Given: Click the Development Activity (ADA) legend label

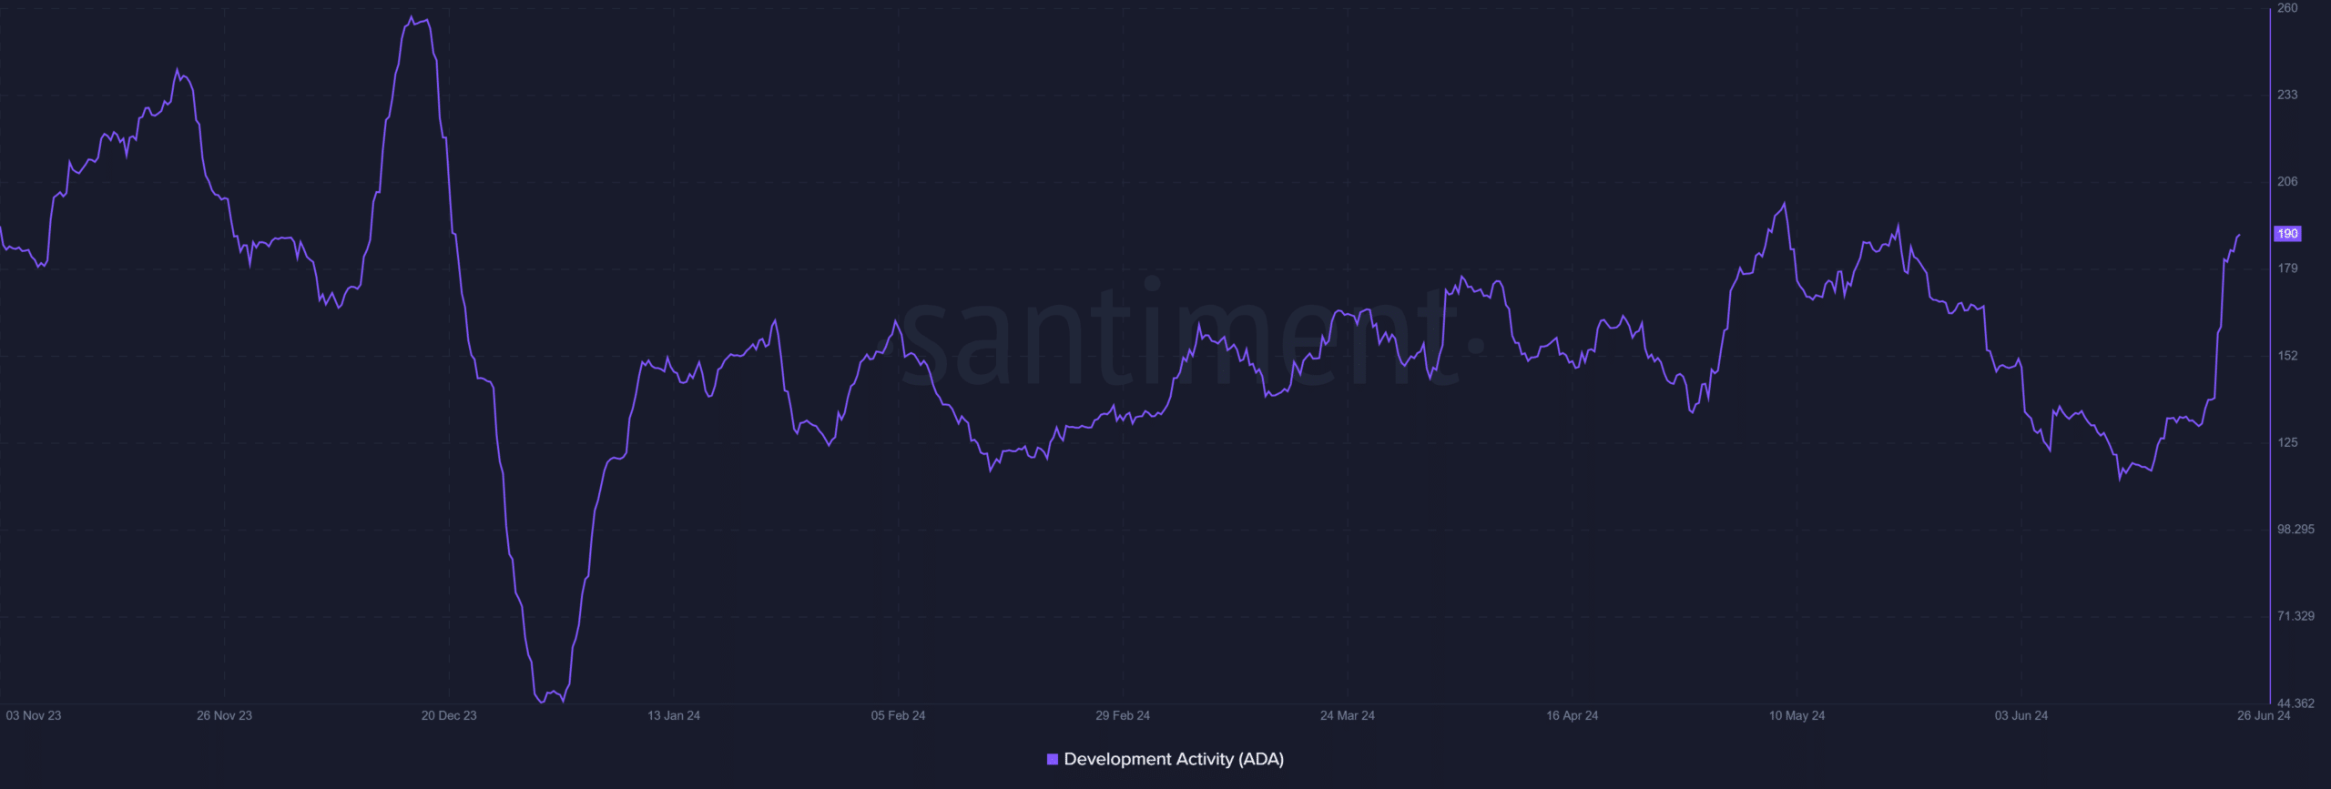Looking at the screenshot, I should point(1173,759).
